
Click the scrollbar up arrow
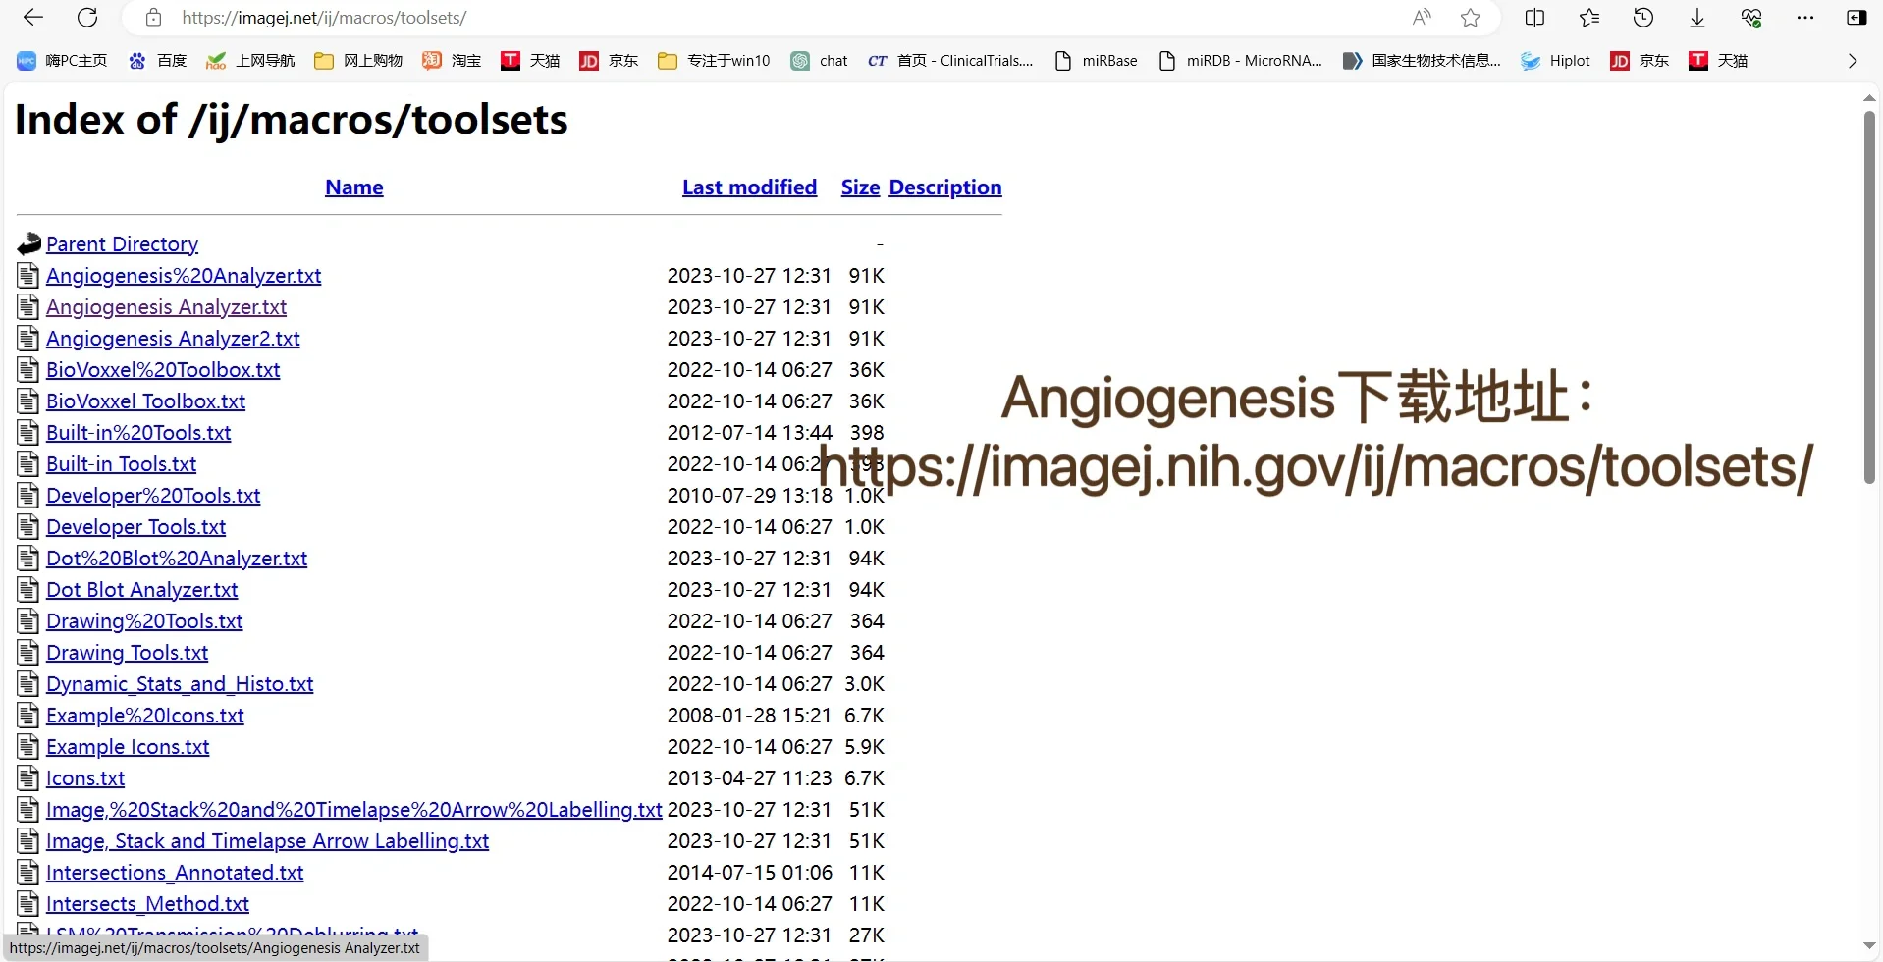(x=1869, y=97)
